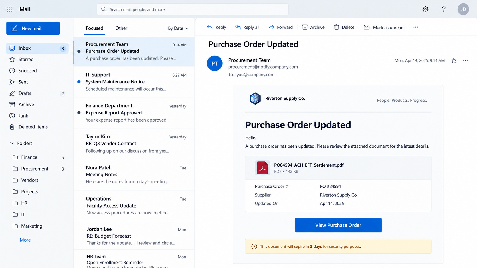Switch to the Focused tab
Viewport: 477px width, 268px height.
tap(94, 28)
